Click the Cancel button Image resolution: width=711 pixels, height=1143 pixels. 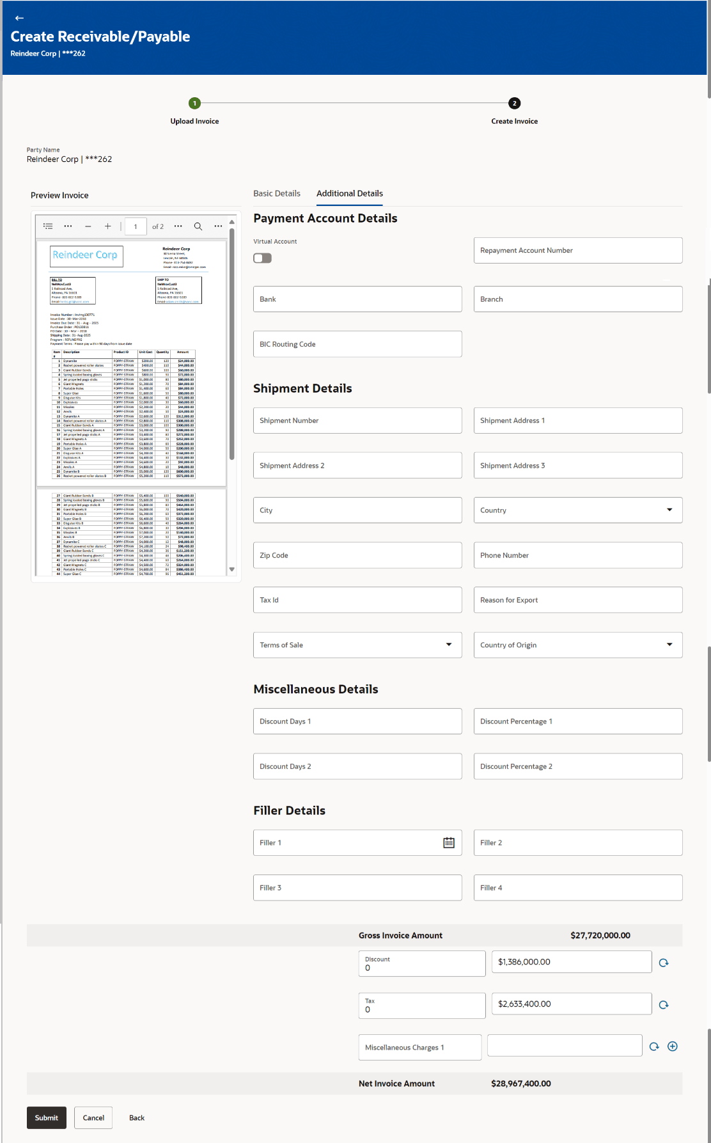(93, 1117)
